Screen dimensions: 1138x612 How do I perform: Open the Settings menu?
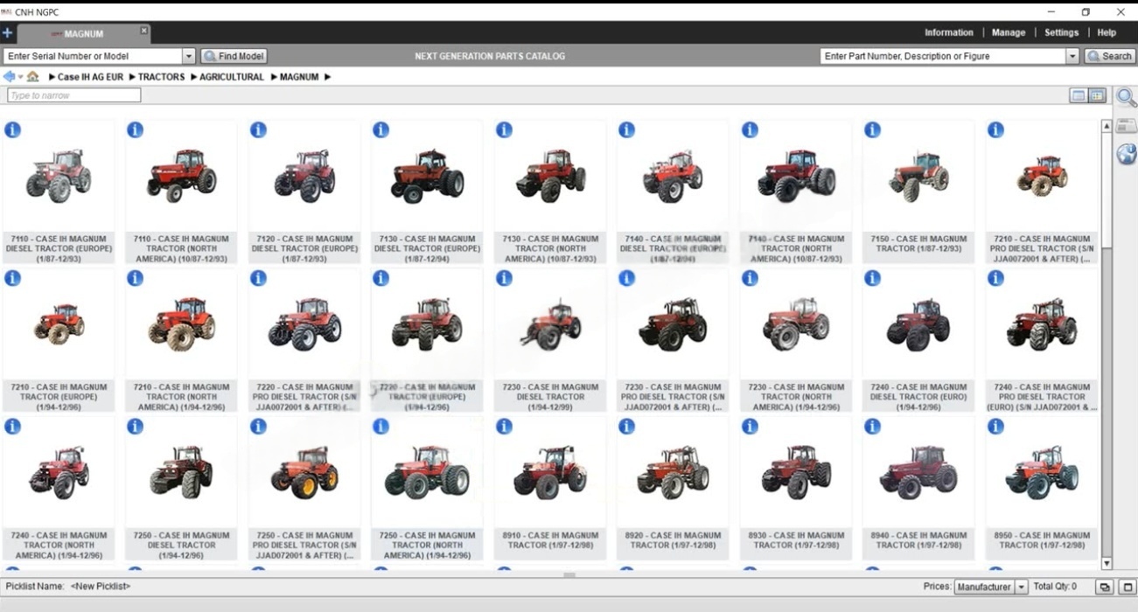(x=1061, y=32)
